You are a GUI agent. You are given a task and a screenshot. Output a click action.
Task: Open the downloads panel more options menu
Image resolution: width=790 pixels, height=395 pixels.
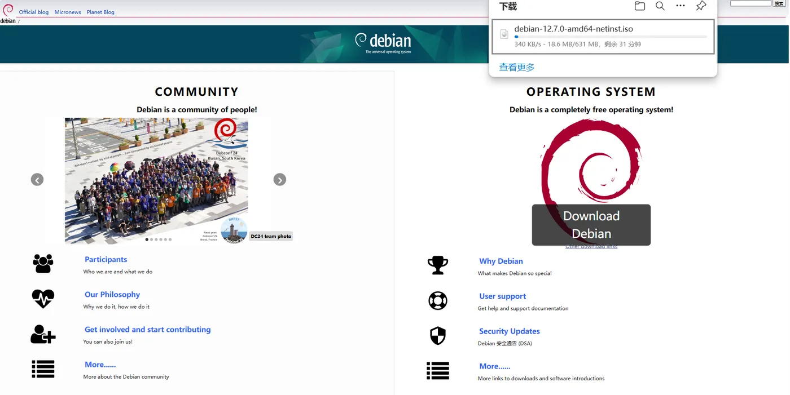click(681, 6)
